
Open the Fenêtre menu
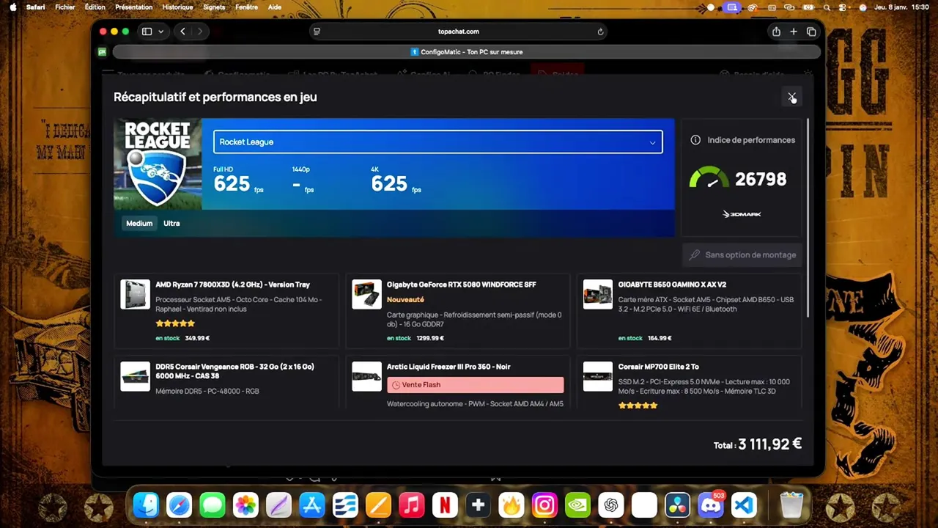click(247, 7)
